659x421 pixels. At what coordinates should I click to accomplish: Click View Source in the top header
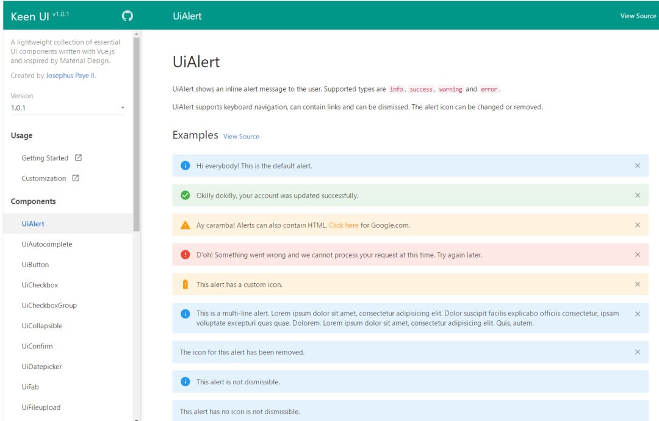[638, 16]
